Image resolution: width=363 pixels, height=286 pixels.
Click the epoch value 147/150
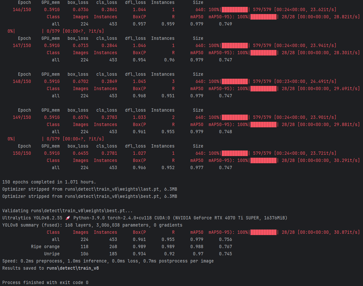tap(22, 46)
